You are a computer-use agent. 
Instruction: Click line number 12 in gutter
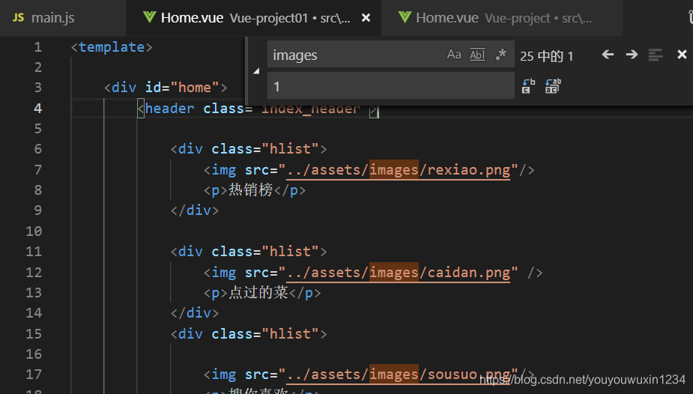pos(34,272)
